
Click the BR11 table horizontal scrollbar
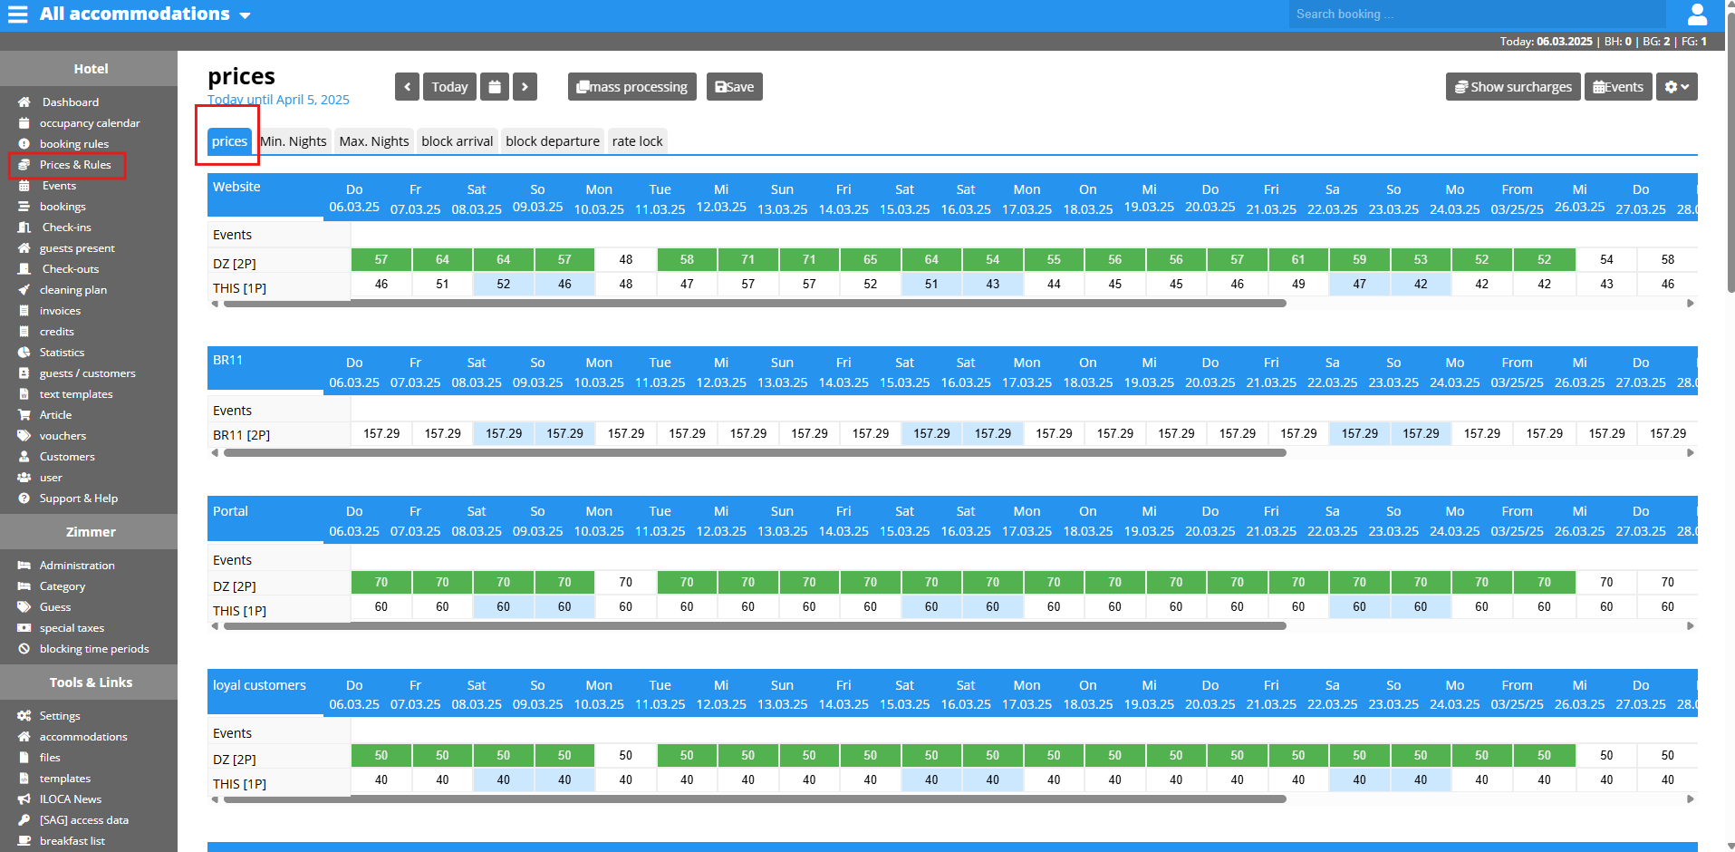(x=755, y=453)
